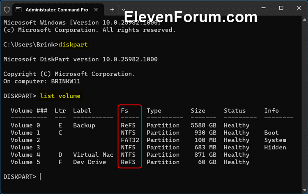The width and height of the screenshot is (308, 194).
Task: Click the terminal icon on the tab
Action: point(18,9)
